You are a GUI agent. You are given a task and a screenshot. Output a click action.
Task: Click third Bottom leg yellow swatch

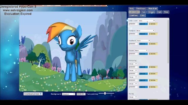[x=153, y=80]
